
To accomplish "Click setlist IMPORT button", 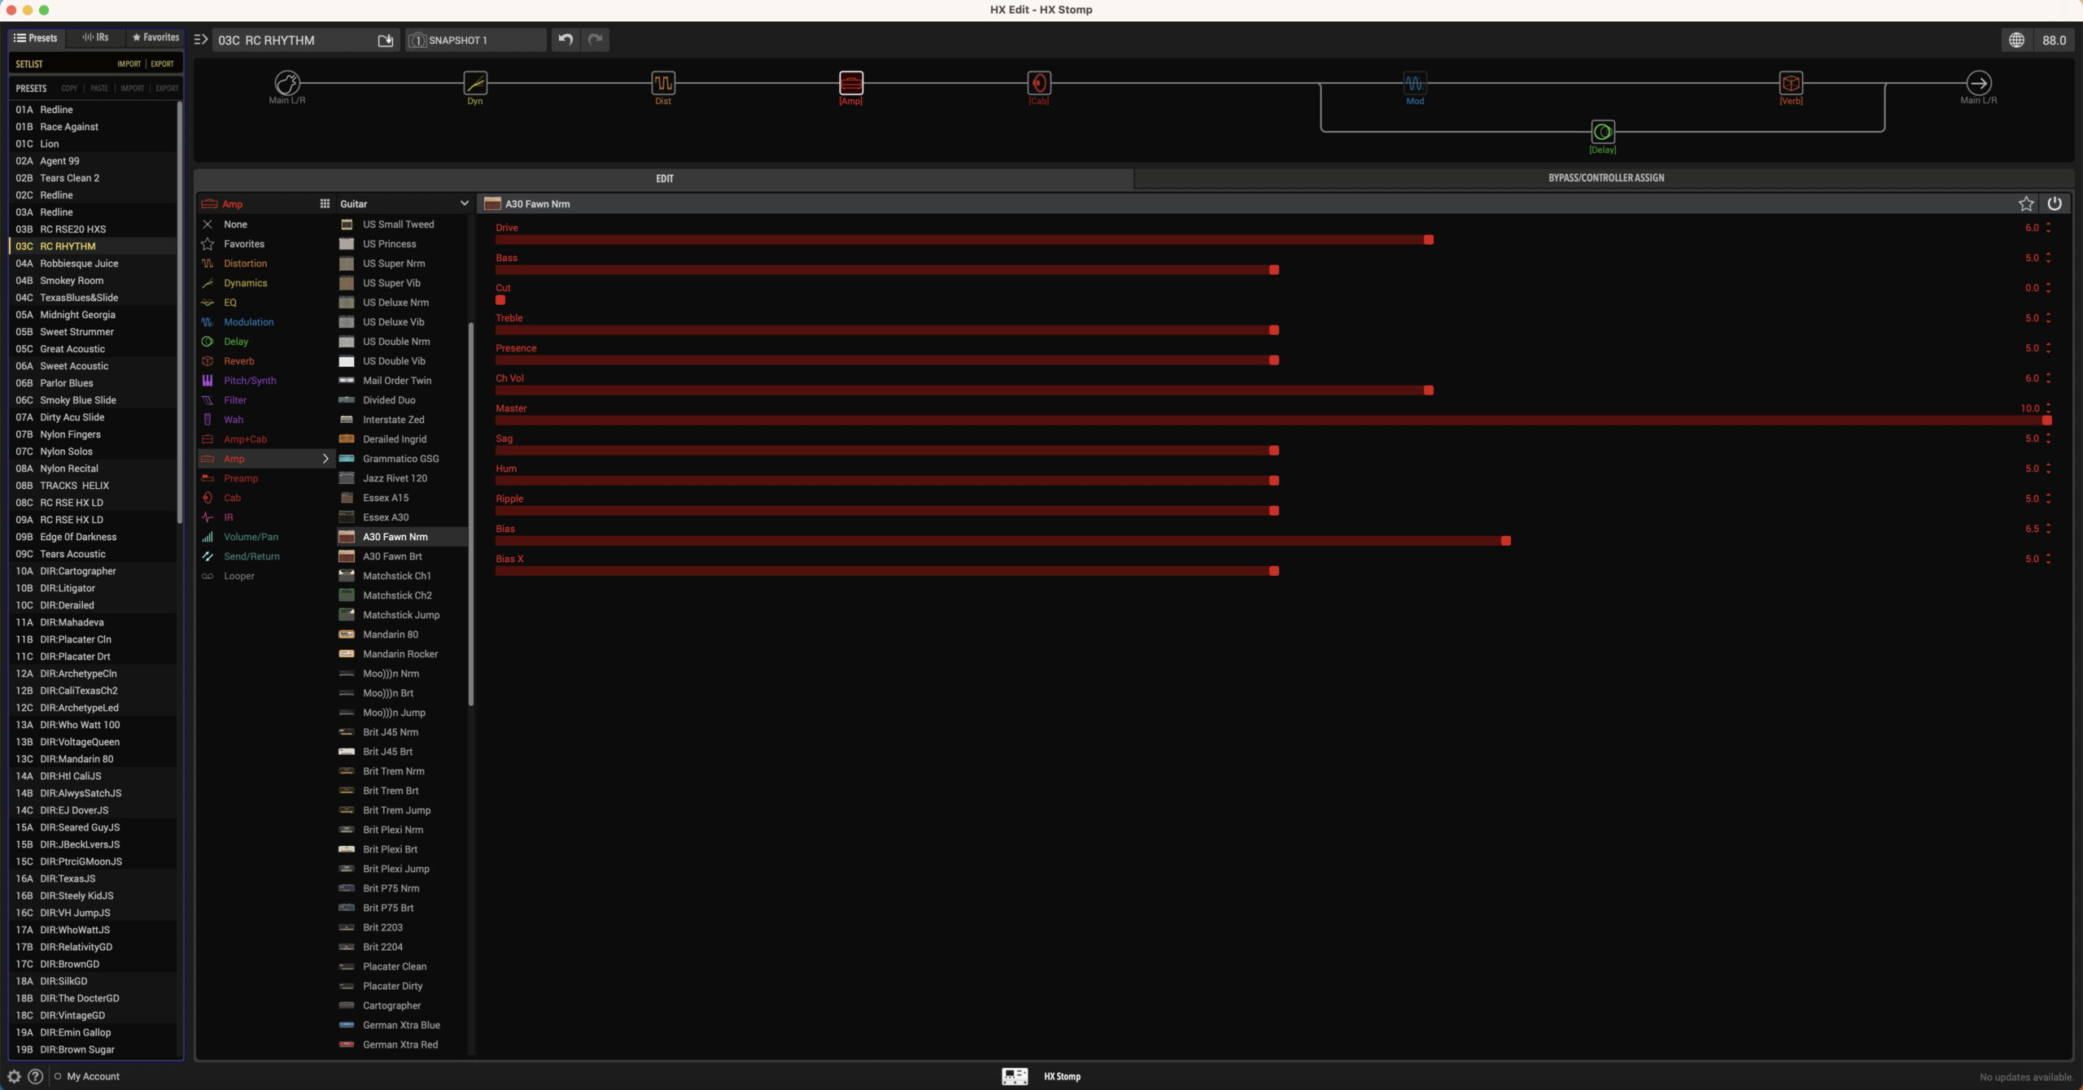I will coord(129,63).
